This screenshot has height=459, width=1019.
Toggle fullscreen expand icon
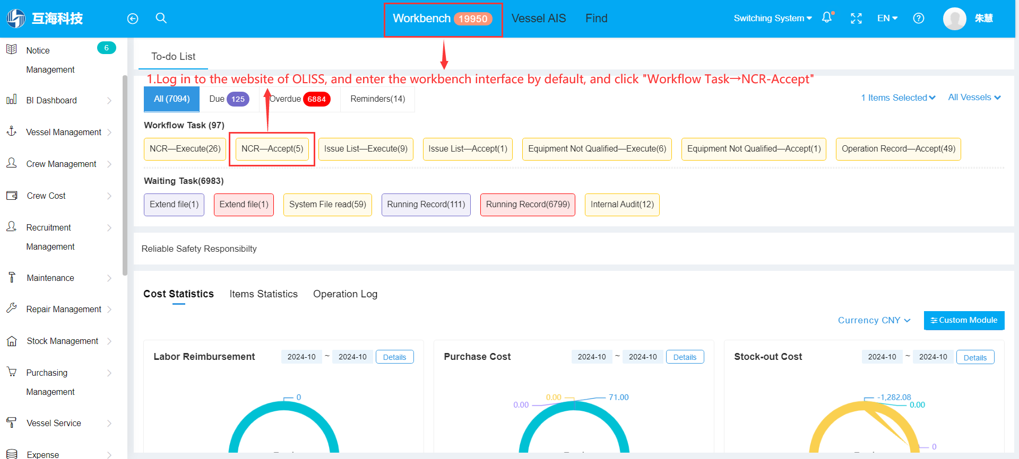tap(856, 19)
